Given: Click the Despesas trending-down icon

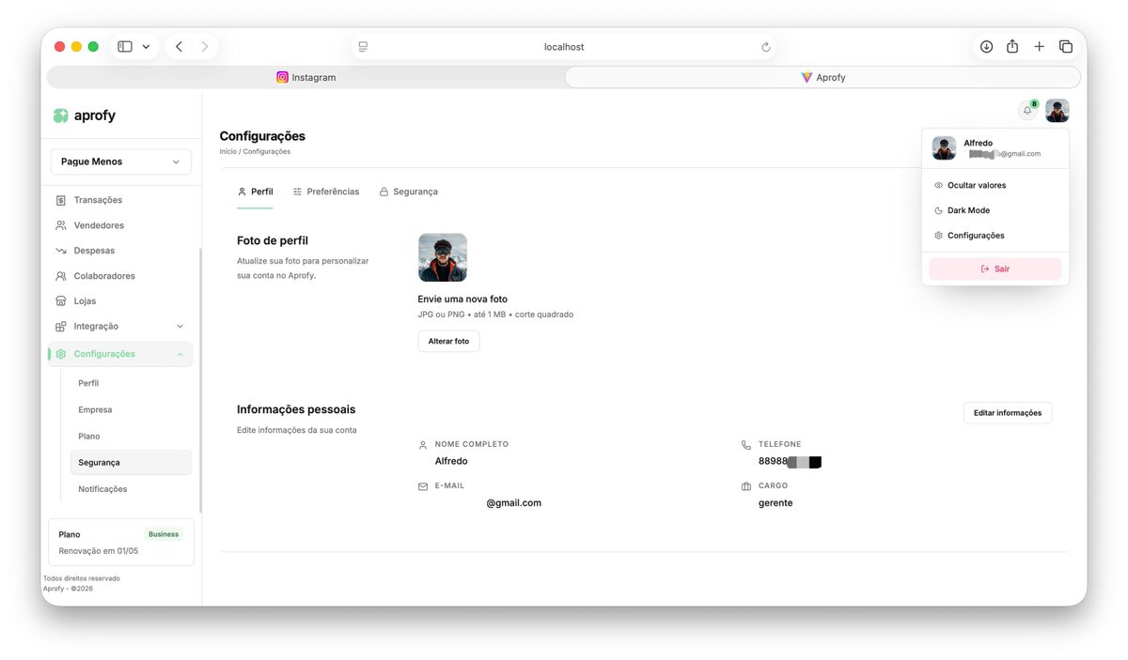Looking at the screenshot, I should pos(61,251).
